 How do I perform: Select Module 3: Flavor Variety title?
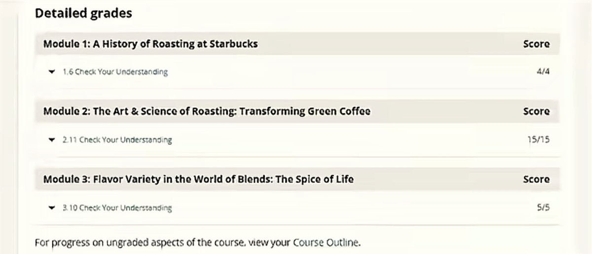click(x=198, y=180)
